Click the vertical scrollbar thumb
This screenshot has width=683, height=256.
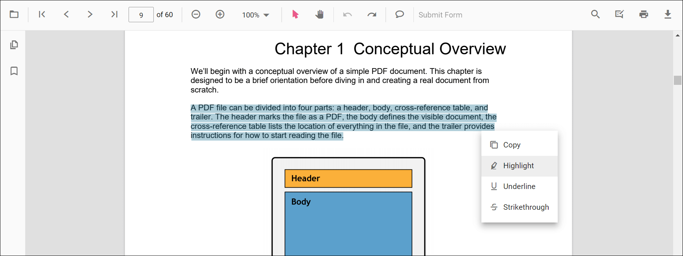pyautogui.click(x=678, y=80)
